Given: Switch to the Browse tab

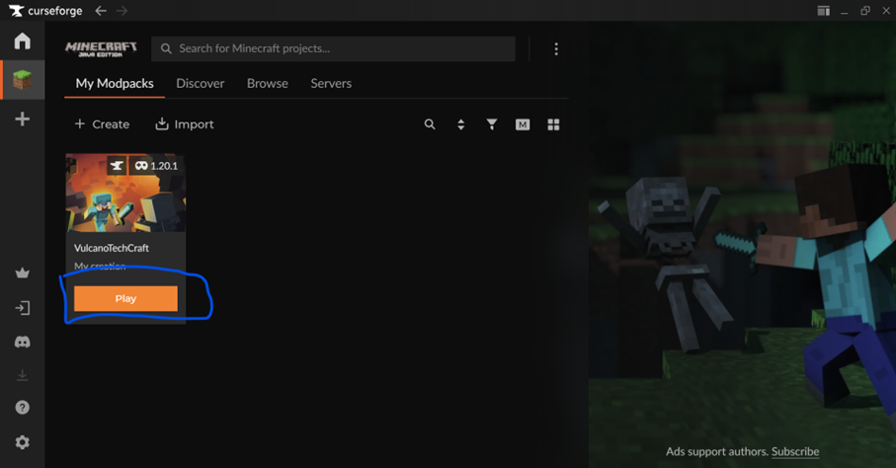Looking at the screenshot, I should pyautogui.click(x=268, y=83).
